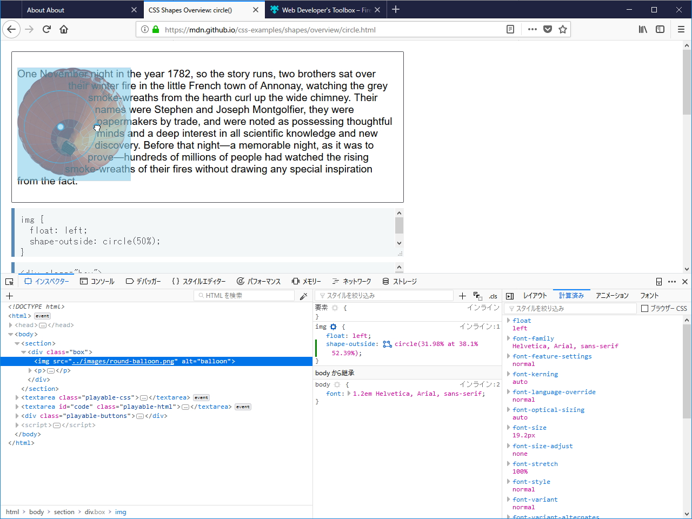Open the DevTools meatball menu
Image resolution: width=692 pixels, height=519 pixels.
(x=672, y=281)
